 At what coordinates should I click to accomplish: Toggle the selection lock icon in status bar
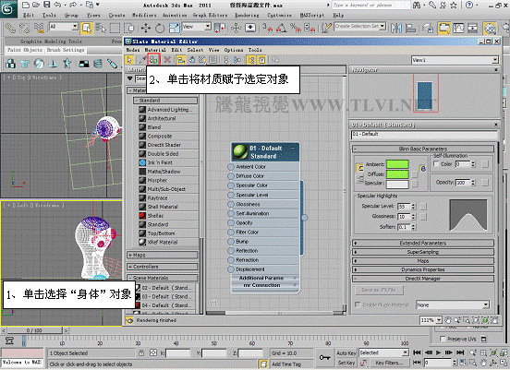tap(141, 352)
